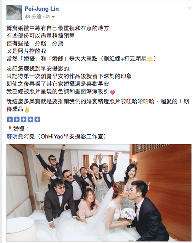Expand the audience privacy dropdown arrow

coord(53,17)
